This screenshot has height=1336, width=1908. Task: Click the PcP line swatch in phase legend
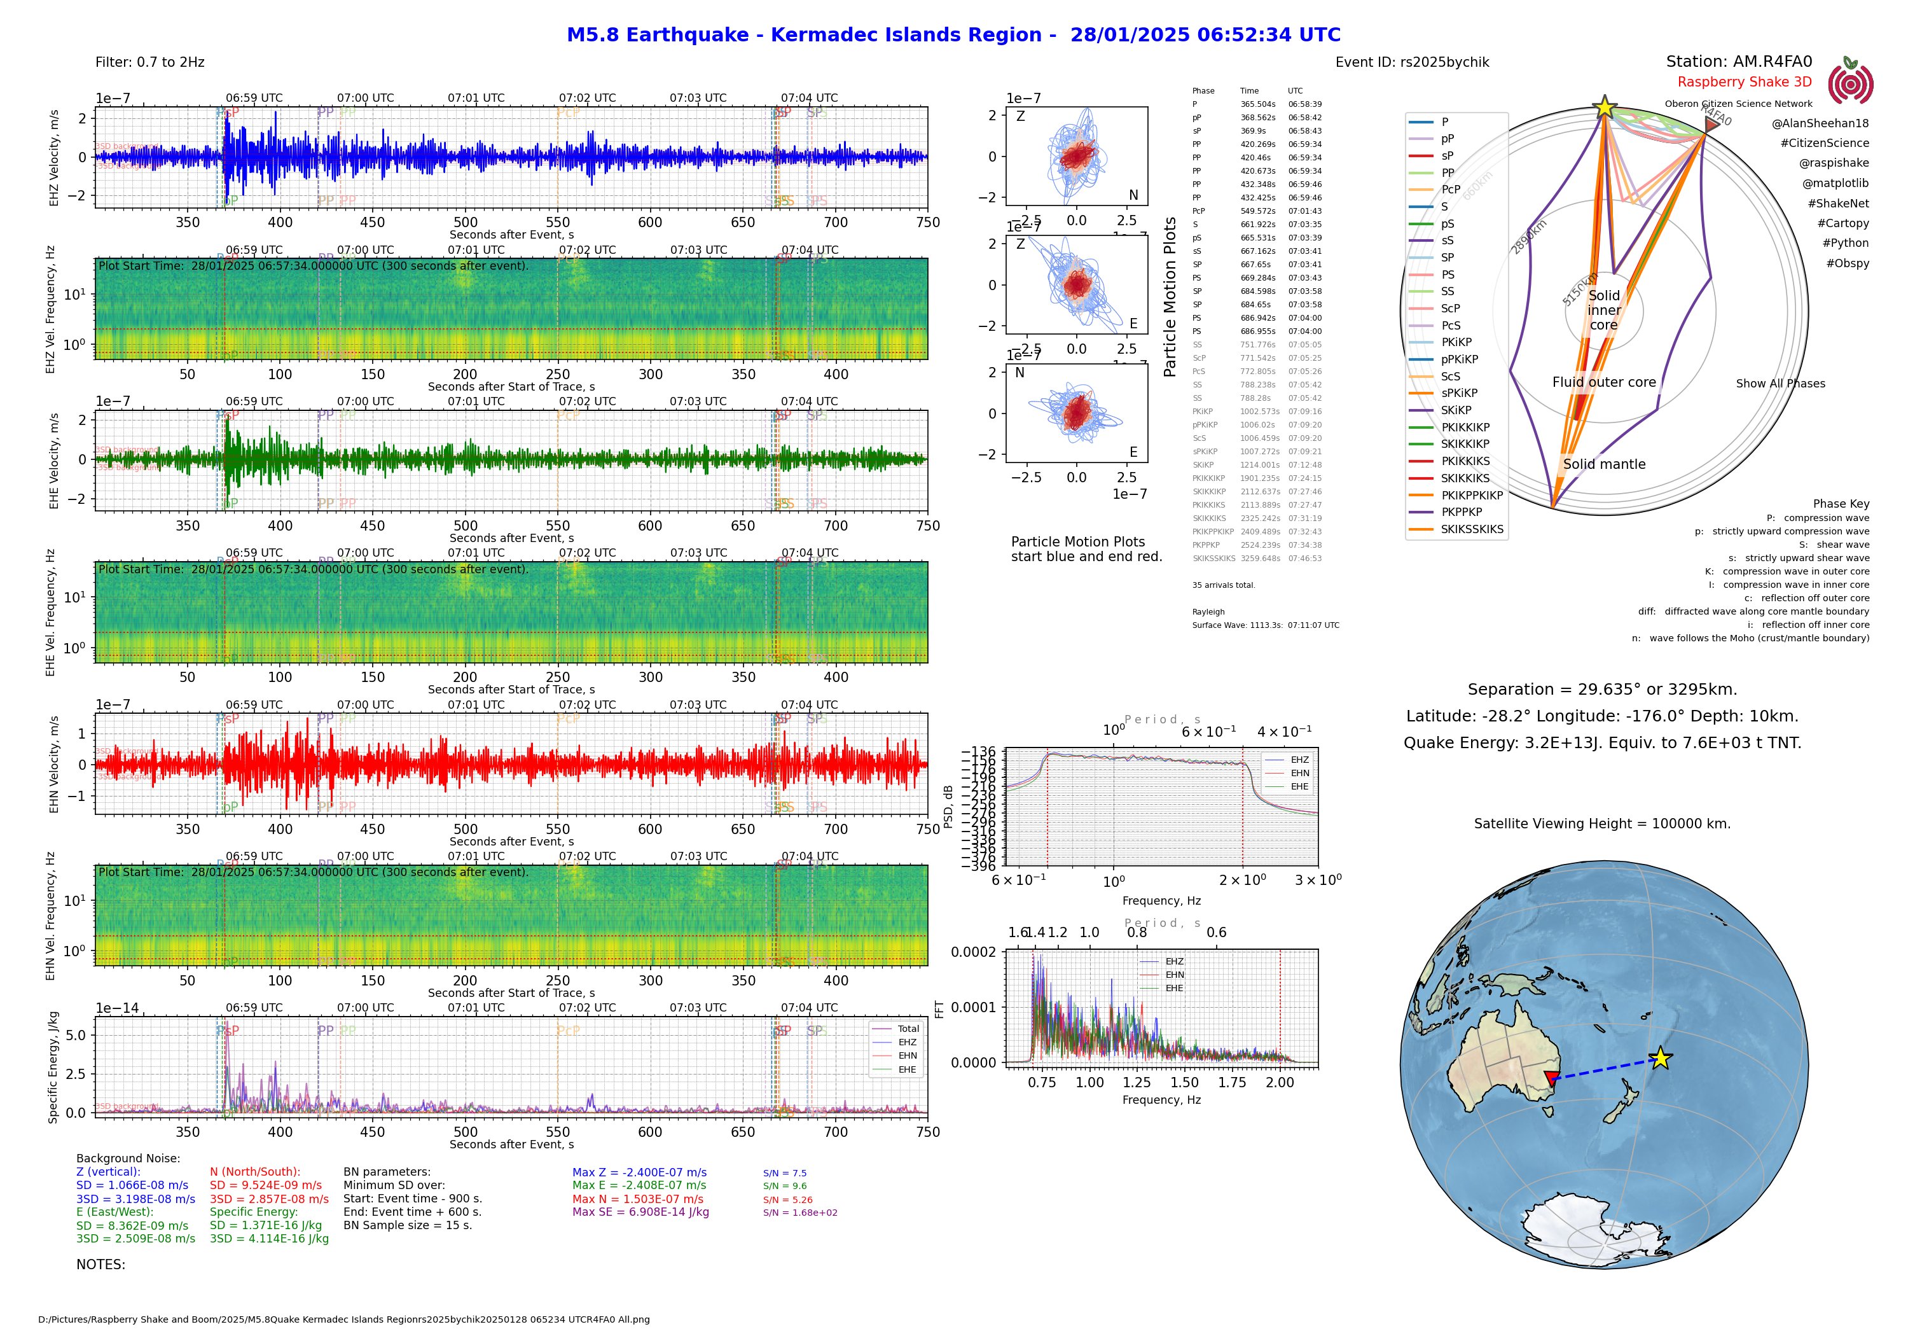1421,190
